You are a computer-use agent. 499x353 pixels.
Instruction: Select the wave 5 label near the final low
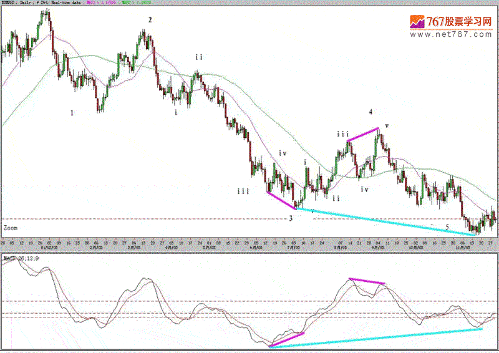point(447,227)
